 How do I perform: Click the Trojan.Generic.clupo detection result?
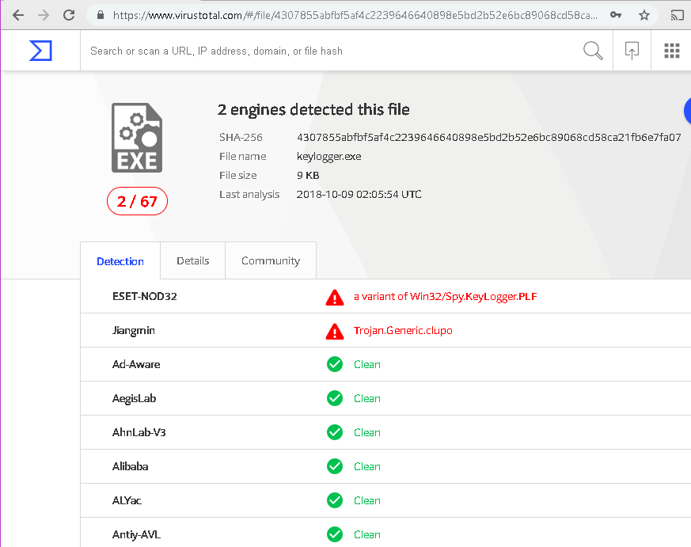point(403,330)
